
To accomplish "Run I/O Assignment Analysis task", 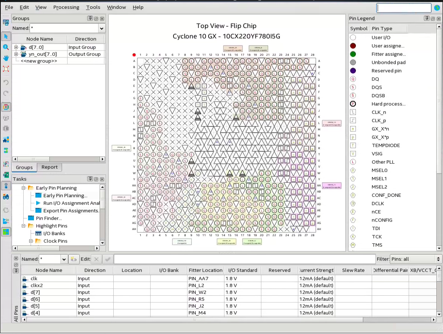I will tap(71, 203).
